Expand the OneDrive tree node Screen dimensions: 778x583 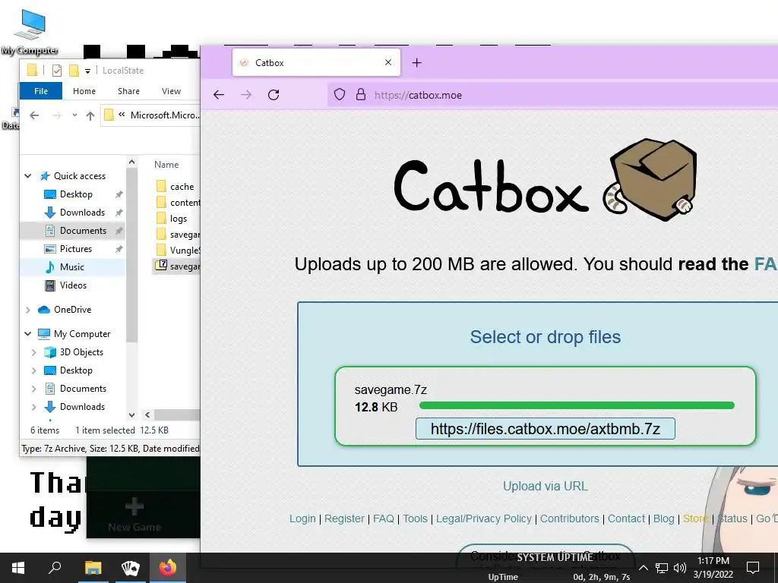(x=28, y=310)
